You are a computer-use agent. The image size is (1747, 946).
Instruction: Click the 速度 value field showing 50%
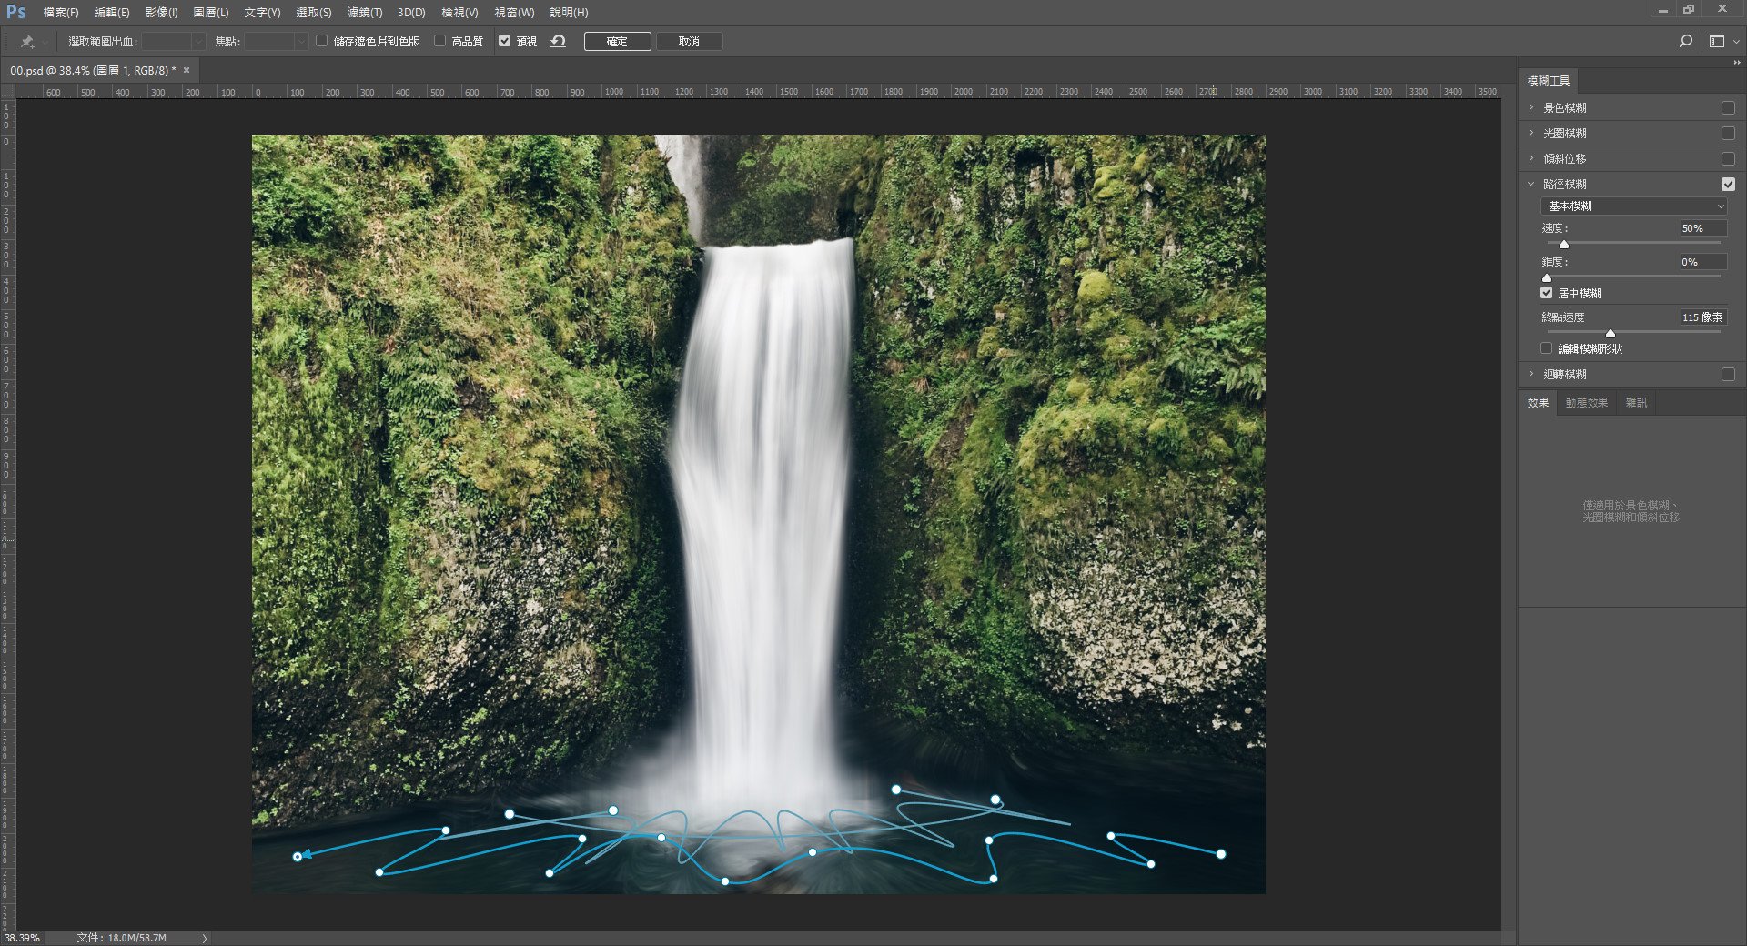[1702, 228]
